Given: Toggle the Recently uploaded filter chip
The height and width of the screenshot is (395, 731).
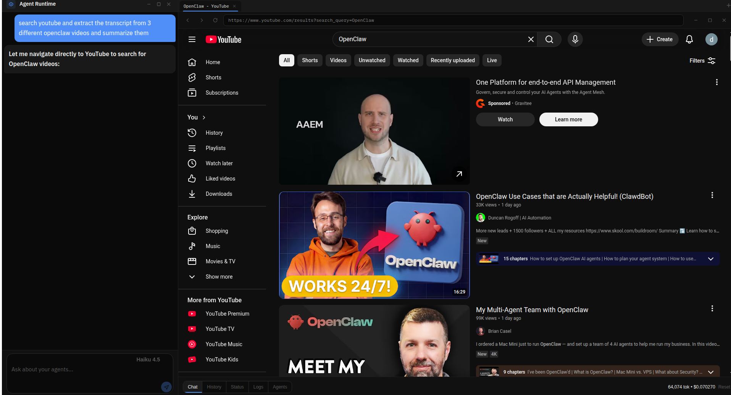Looking at the screenshot, I should (x=452, y=60).
